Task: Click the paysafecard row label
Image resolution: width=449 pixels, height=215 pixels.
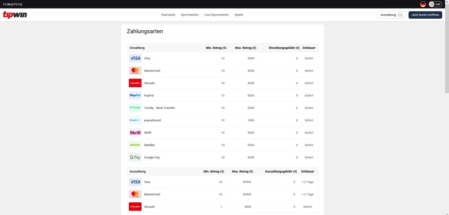Action: tap(152, 120)
